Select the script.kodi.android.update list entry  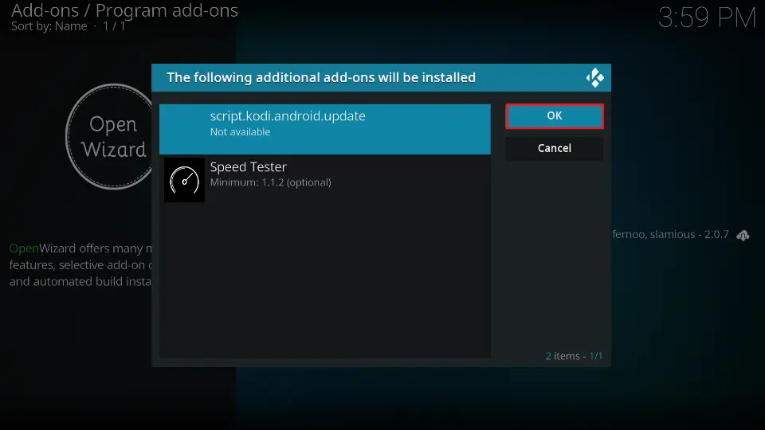point(325,129)
